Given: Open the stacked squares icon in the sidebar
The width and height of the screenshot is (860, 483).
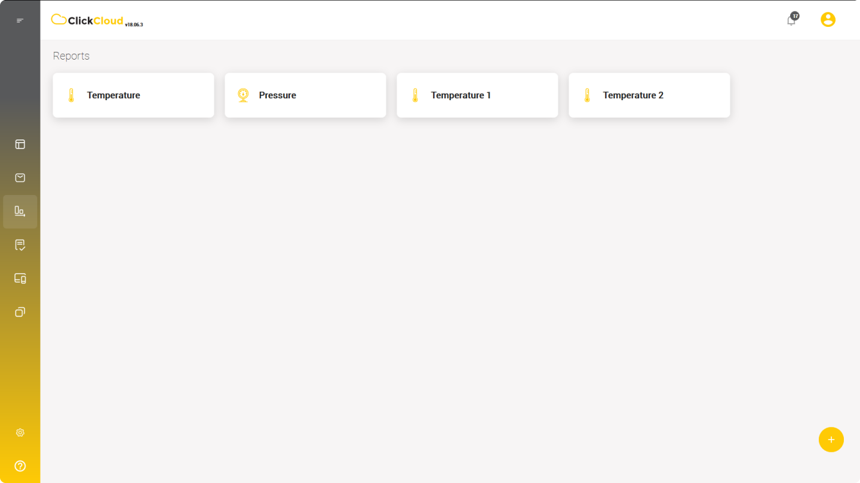Looking at the screenshot, I should (x=20, y=312).
